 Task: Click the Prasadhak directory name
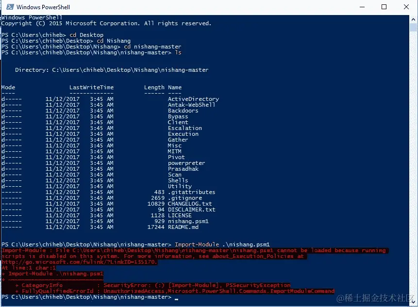point(183,169)
